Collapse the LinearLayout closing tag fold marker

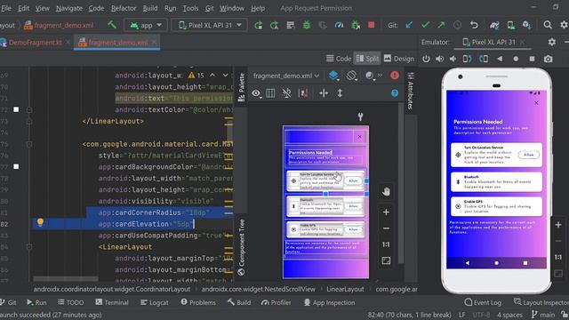click(x=29, y=121)
